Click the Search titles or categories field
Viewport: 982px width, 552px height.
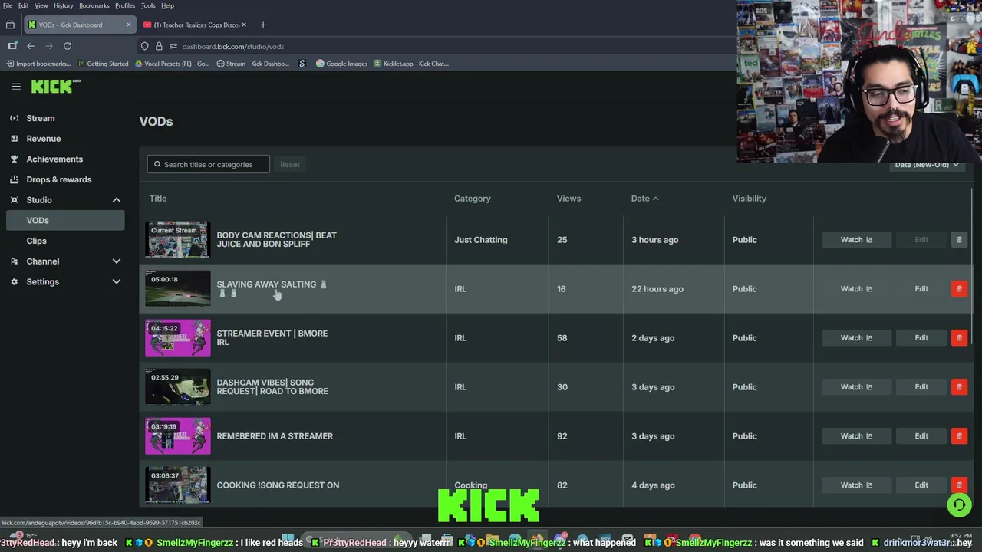[209, 164]
